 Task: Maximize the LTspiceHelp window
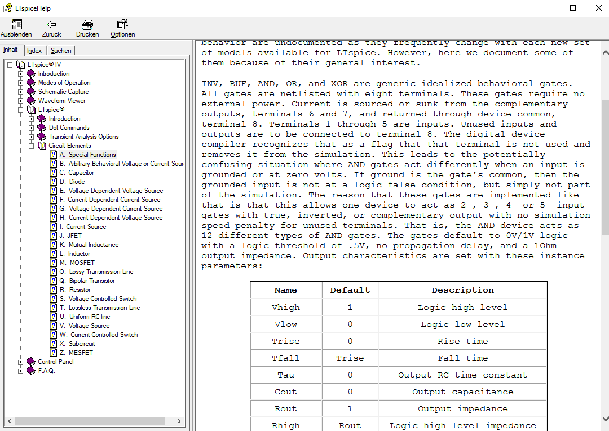coord(573,8)
